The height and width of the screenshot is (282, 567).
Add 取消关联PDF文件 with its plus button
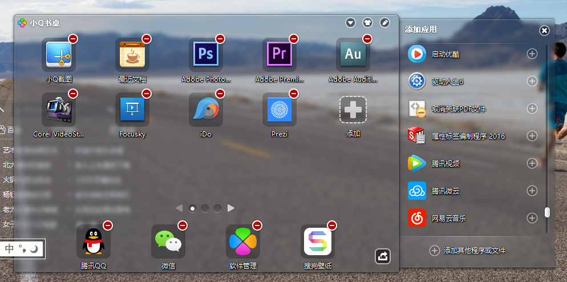click(x=532, y=108)
